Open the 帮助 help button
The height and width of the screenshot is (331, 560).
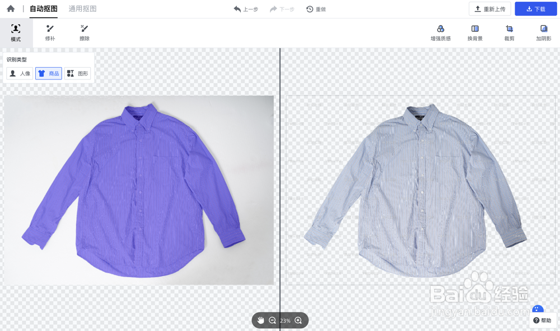[542, 320]
